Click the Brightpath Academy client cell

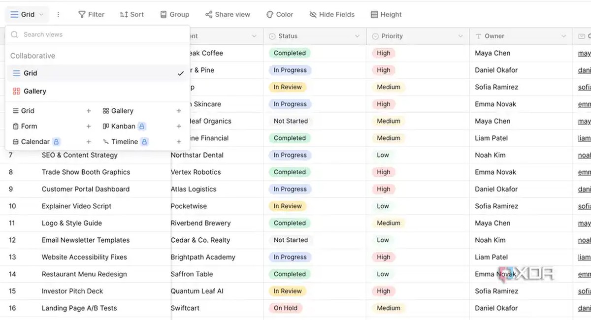[x=217, y=257]
